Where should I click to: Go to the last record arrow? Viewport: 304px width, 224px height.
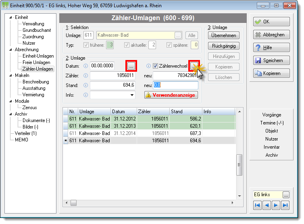[x=285, y=205]
